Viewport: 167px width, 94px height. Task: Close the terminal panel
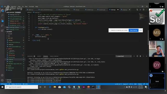[147, 56]
